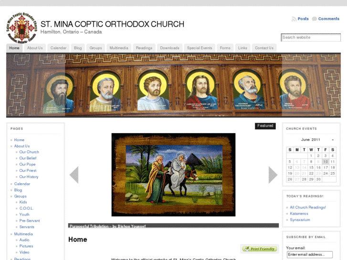Open Our History sidebar page
The width and height of the screenshot is (347, 260).
pos(29,177)
